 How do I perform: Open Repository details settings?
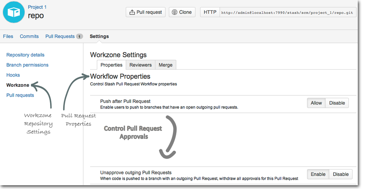[x=25, y=55]
